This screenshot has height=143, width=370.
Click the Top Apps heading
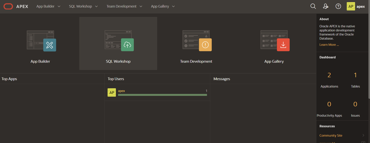point(9,79)
